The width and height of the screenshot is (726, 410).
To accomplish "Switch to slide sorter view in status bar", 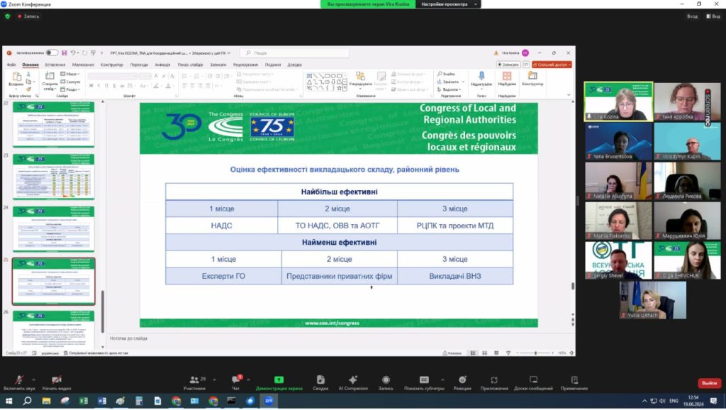I will (x=485, y=353).
